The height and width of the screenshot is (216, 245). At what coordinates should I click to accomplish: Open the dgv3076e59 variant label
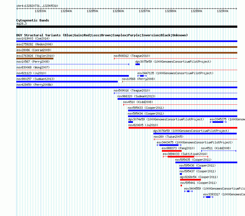191,131
